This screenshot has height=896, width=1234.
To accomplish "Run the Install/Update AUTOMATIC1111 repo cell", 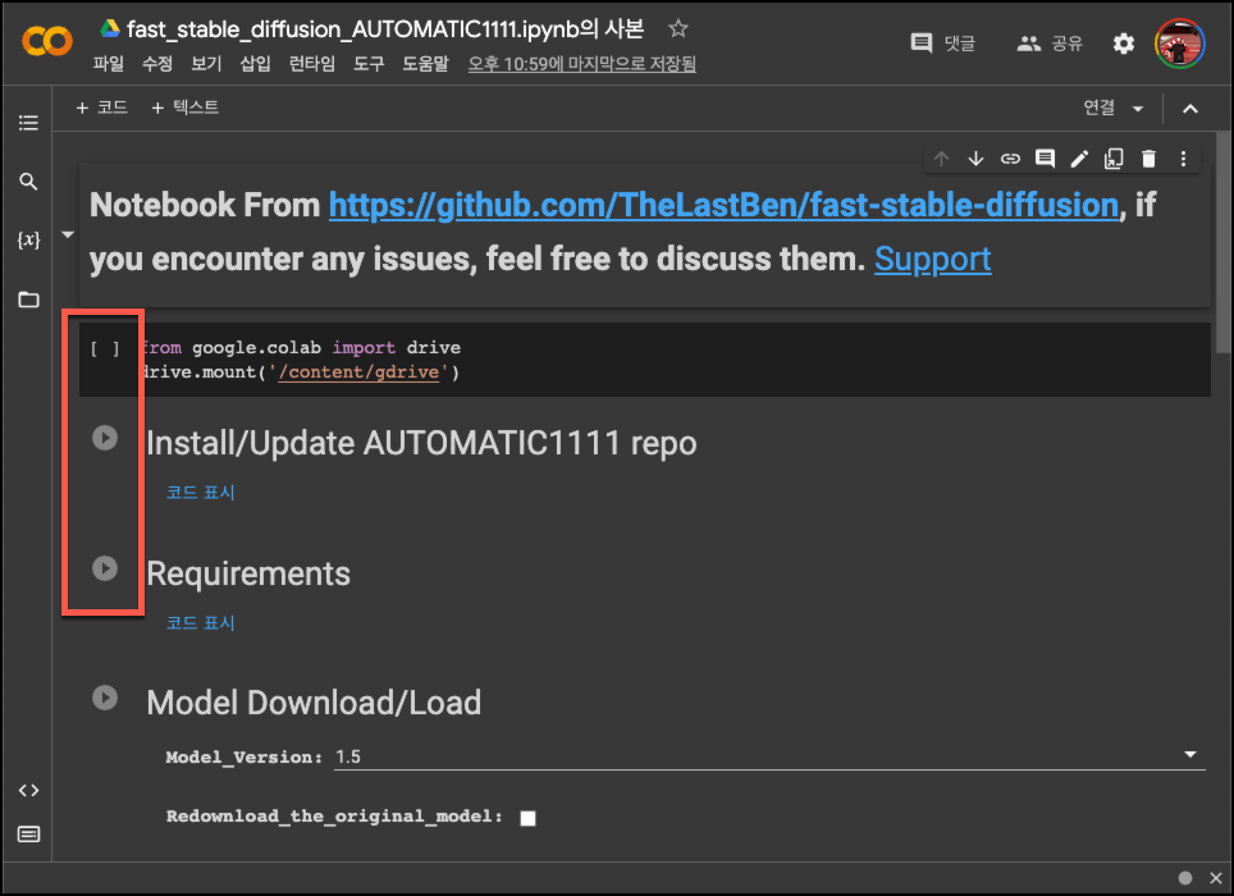I will pyautogui.click(x=105, y=438).
